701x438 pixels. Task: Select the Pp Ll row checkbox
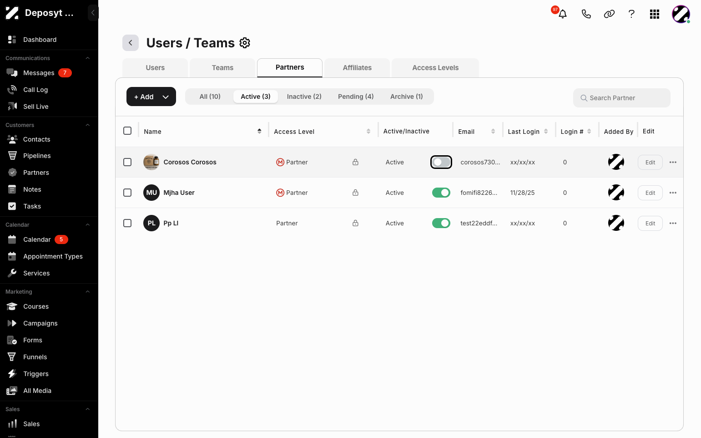127,223
